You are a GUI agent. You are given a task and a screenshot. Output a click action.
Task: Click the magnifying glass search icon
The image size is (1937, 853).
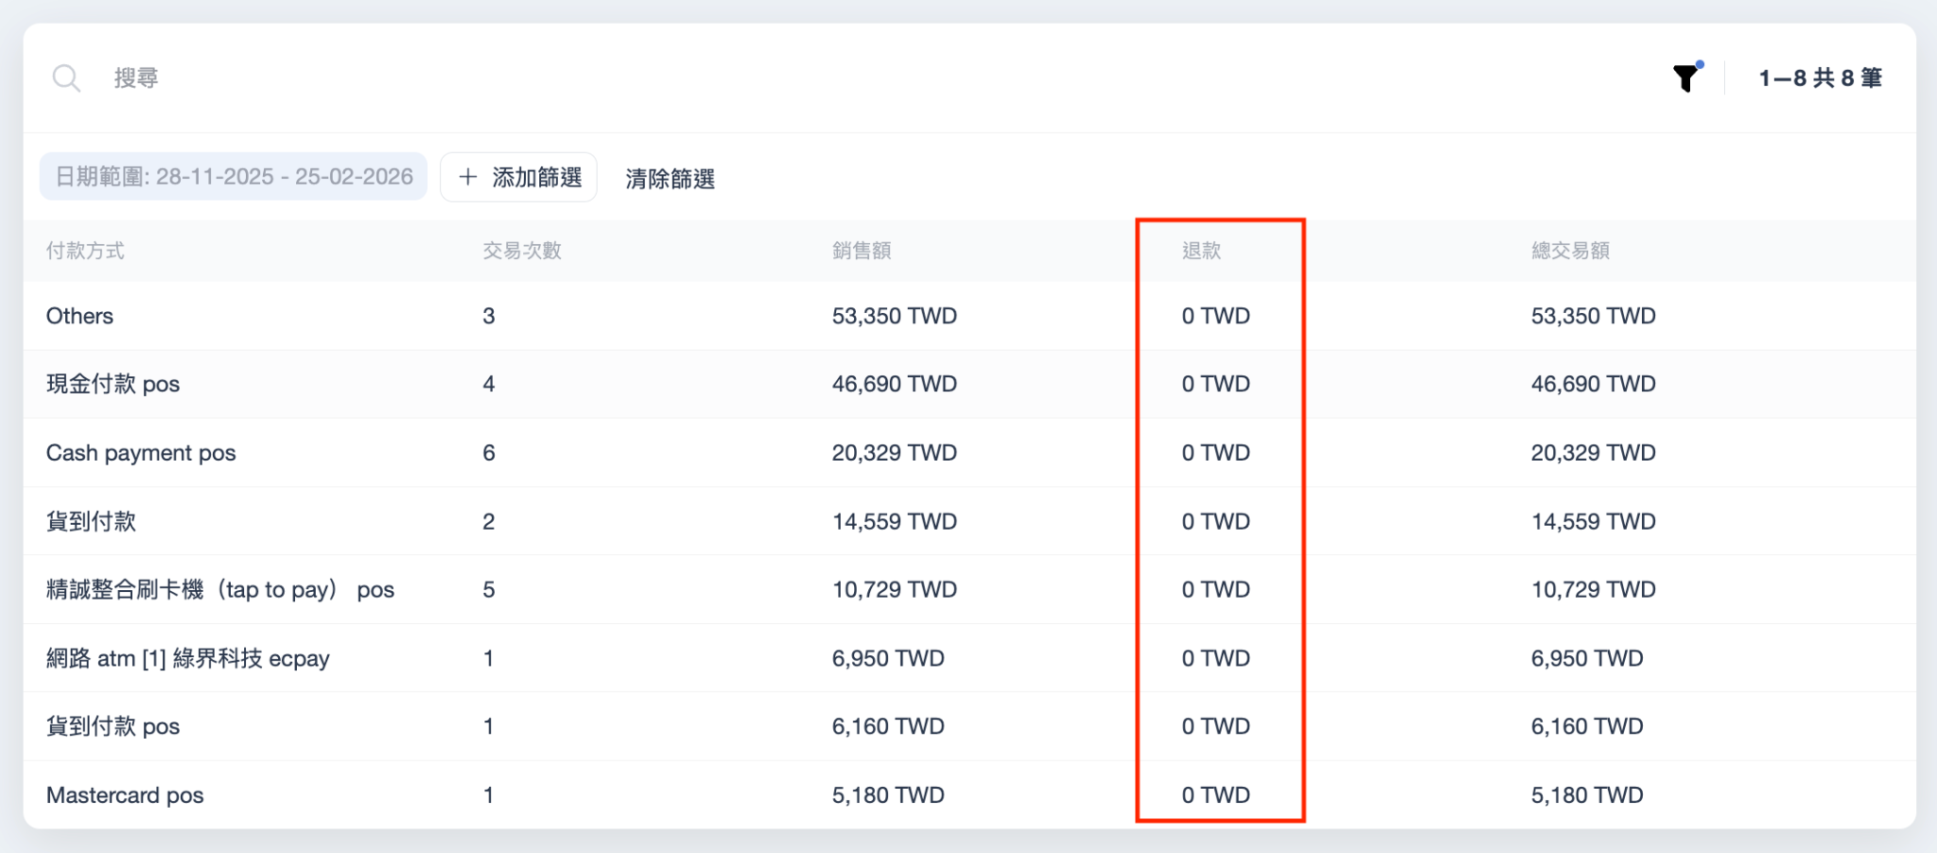click(x=66, y=78)
